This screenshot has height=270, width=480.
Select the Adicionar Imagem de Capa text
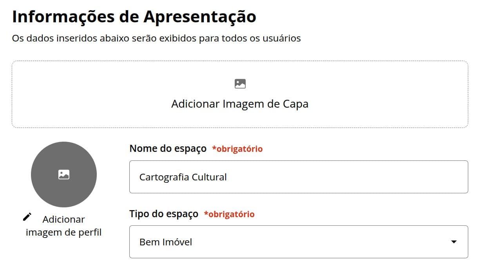pyautogui.click(x=240, y=104)
